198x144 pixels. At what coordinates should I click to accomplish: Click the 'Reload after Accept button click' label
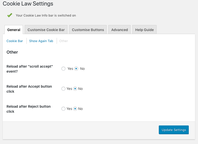tap(29, 89)
